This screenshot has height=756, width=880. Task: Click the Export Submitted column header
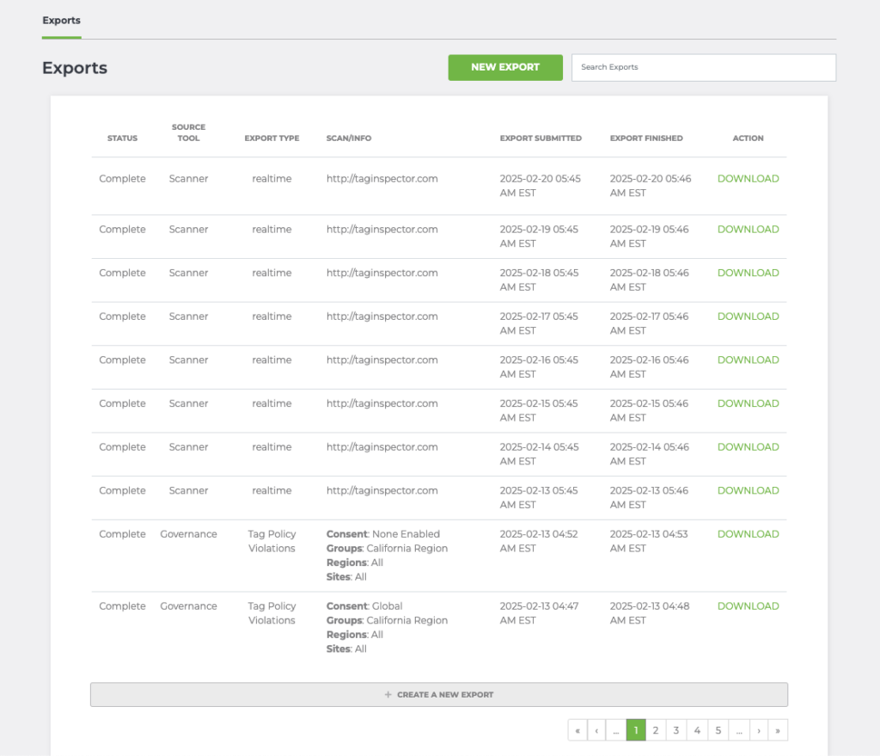541,138
